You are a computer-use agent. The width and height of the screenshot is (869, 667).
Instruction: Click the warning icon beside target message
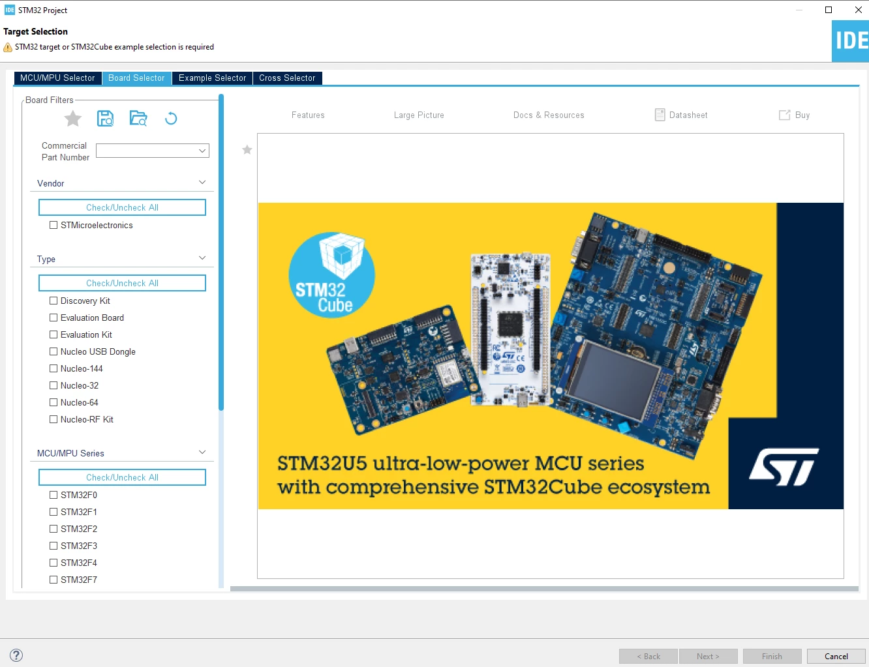click(8, 47)
